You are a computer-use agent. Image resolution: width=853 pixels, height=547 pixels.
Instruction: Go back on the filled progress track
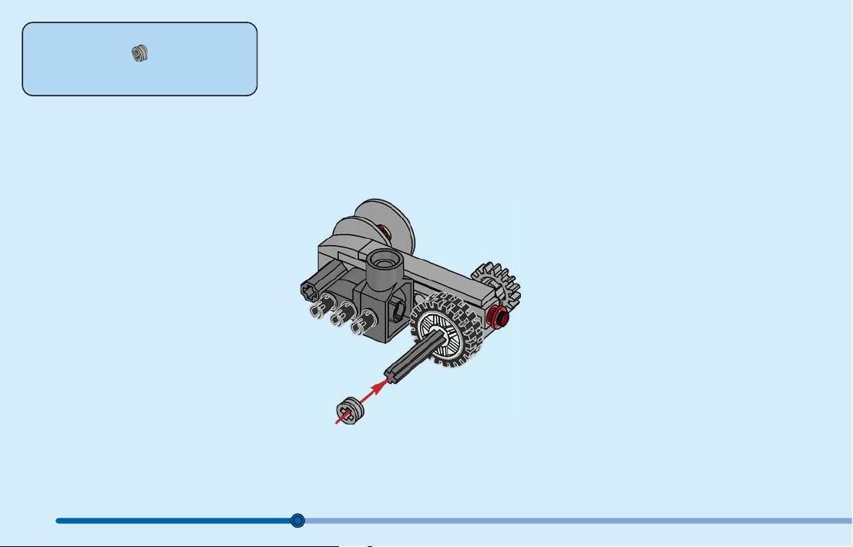(x=173, y=521)
